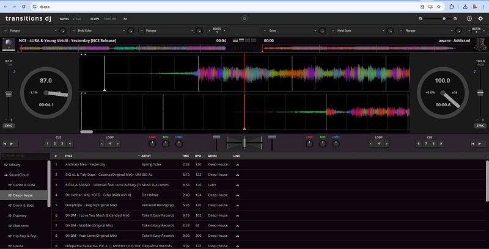Click right deck MID EQ knob
489x249 pixels.
pos(323,144)
